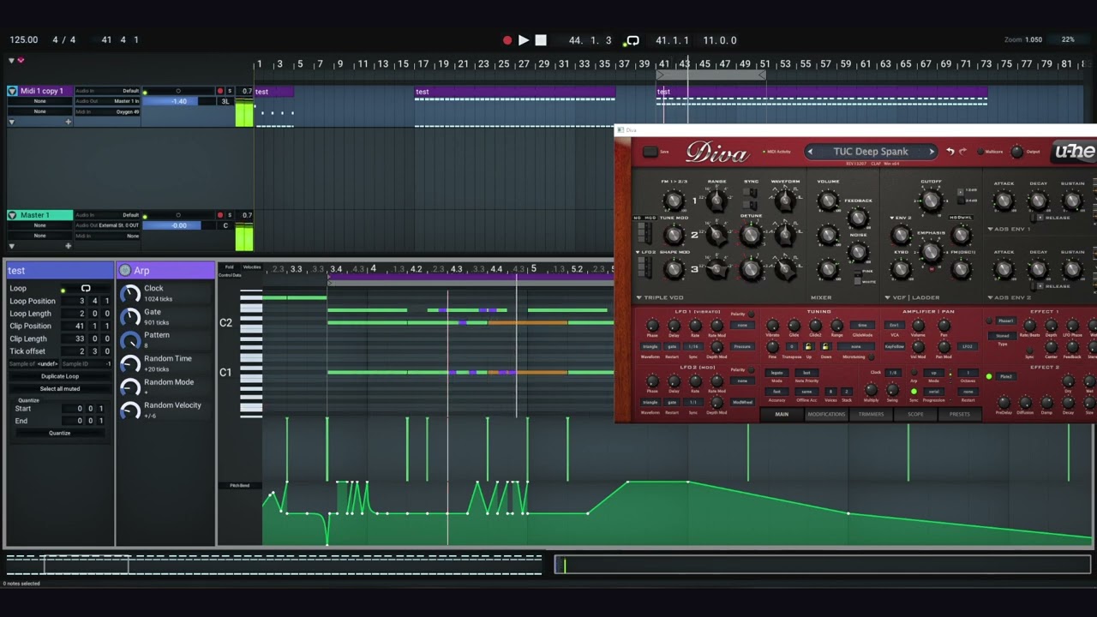1097x617 pixels.
Task: Click the Arp plugin icon in the purple header
Action: (125, 270)
